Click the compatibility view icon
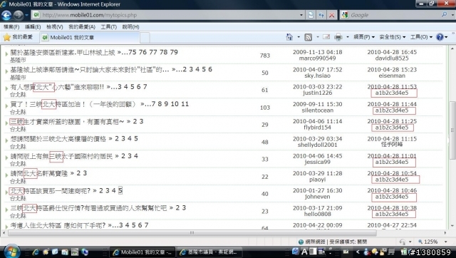 pyautogui.click(x=311, y=15)
